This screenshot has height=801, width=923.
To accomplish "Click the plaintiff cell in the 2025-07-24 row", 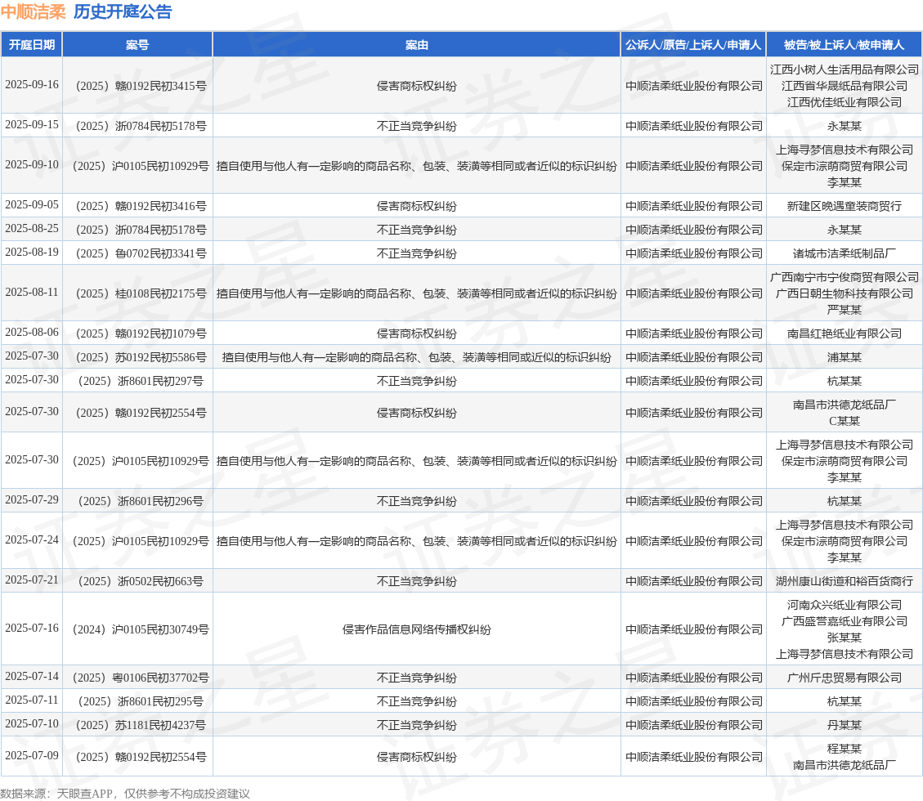I will coord(693,540).
